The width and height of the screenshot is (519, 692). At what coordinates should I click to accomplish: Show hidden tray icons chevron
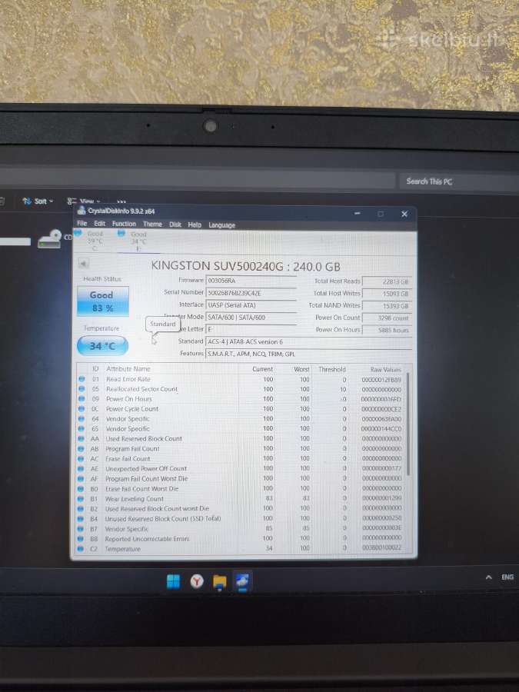[488, 577]
